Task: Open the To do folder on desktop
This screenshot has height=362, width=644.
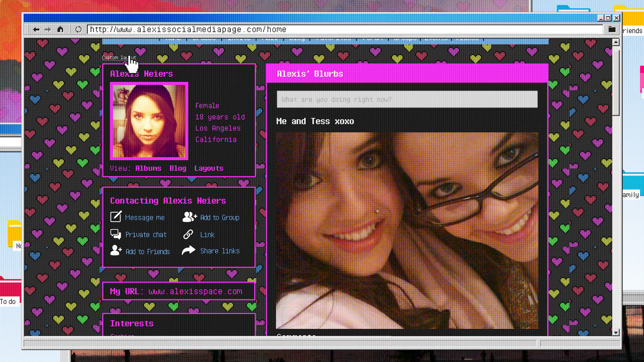Action: tap(10, 291)
